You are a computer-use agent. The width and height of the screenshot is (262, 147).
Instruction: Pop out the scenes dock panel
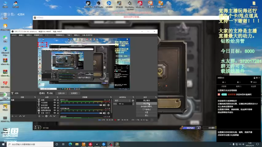click(35, 97)
